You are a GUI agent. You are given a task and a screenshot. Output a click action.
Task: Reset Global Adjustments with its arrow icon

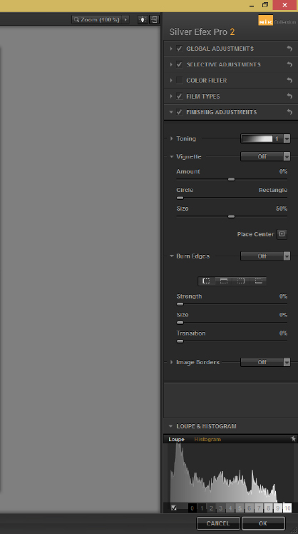[289, 49]
